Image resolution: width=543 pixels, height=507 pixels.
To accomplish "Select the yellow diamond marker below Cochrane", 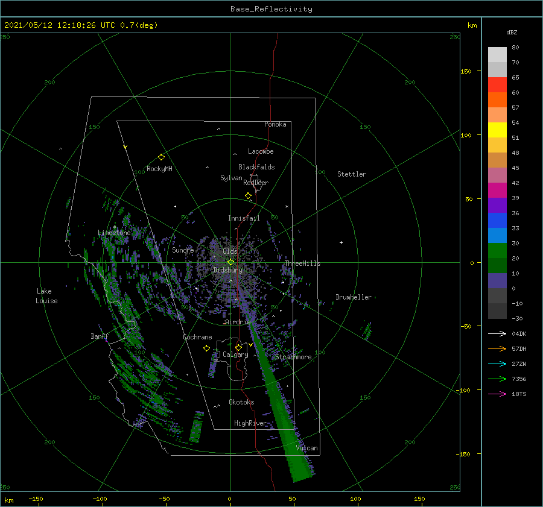I will [x=206, y=348].
